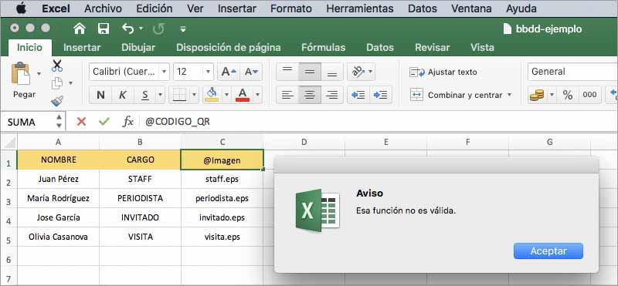
Task: Open the Apple menu
Action: 22,8
